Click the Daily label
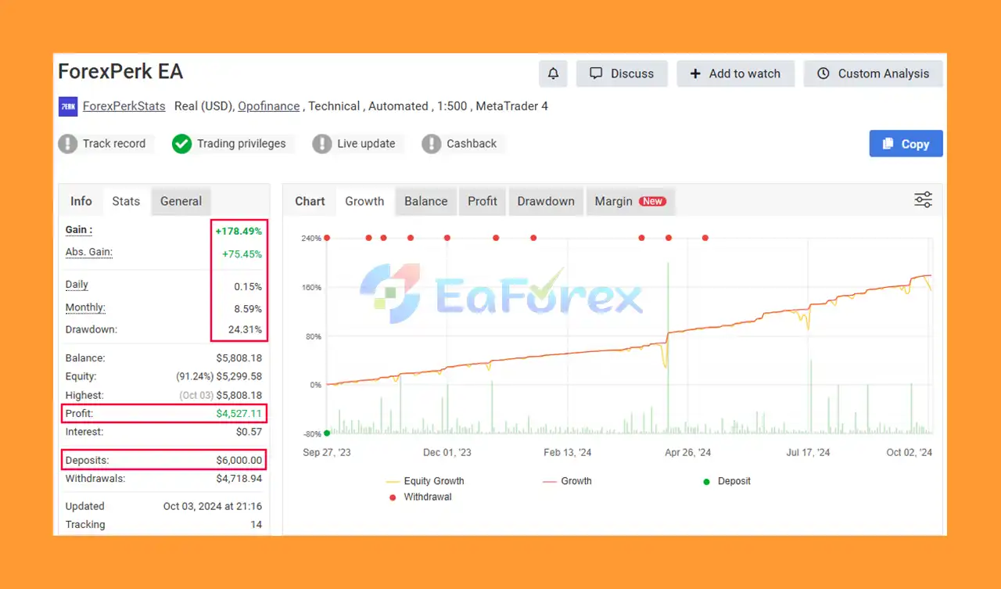Screen dimensions: 1001x589 pyautogui.click(x=77, y=285)
